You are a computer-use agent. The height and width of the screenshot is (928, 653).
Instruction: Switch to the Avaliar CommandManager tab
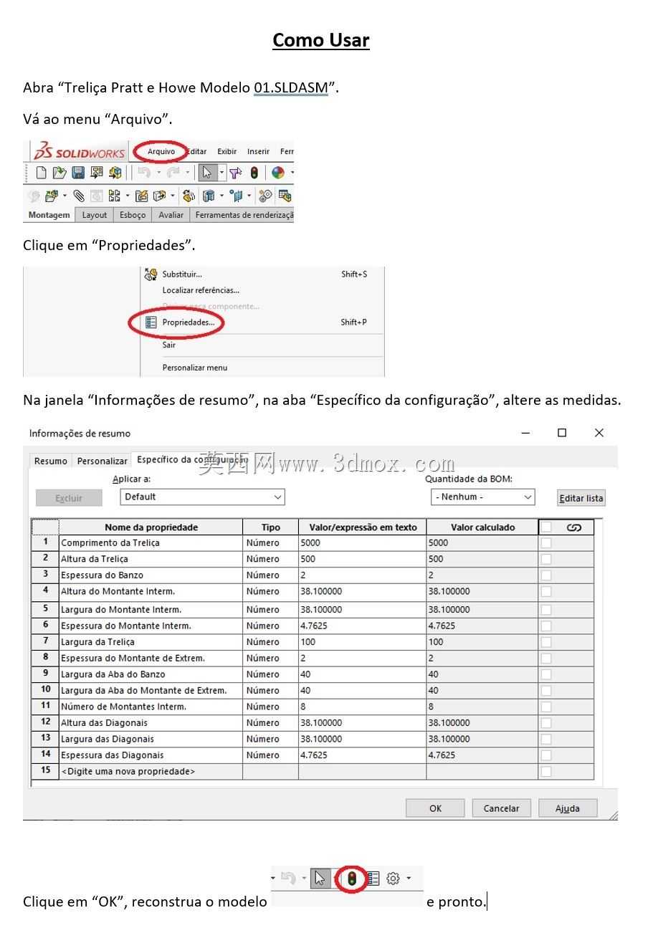[171, 215]
